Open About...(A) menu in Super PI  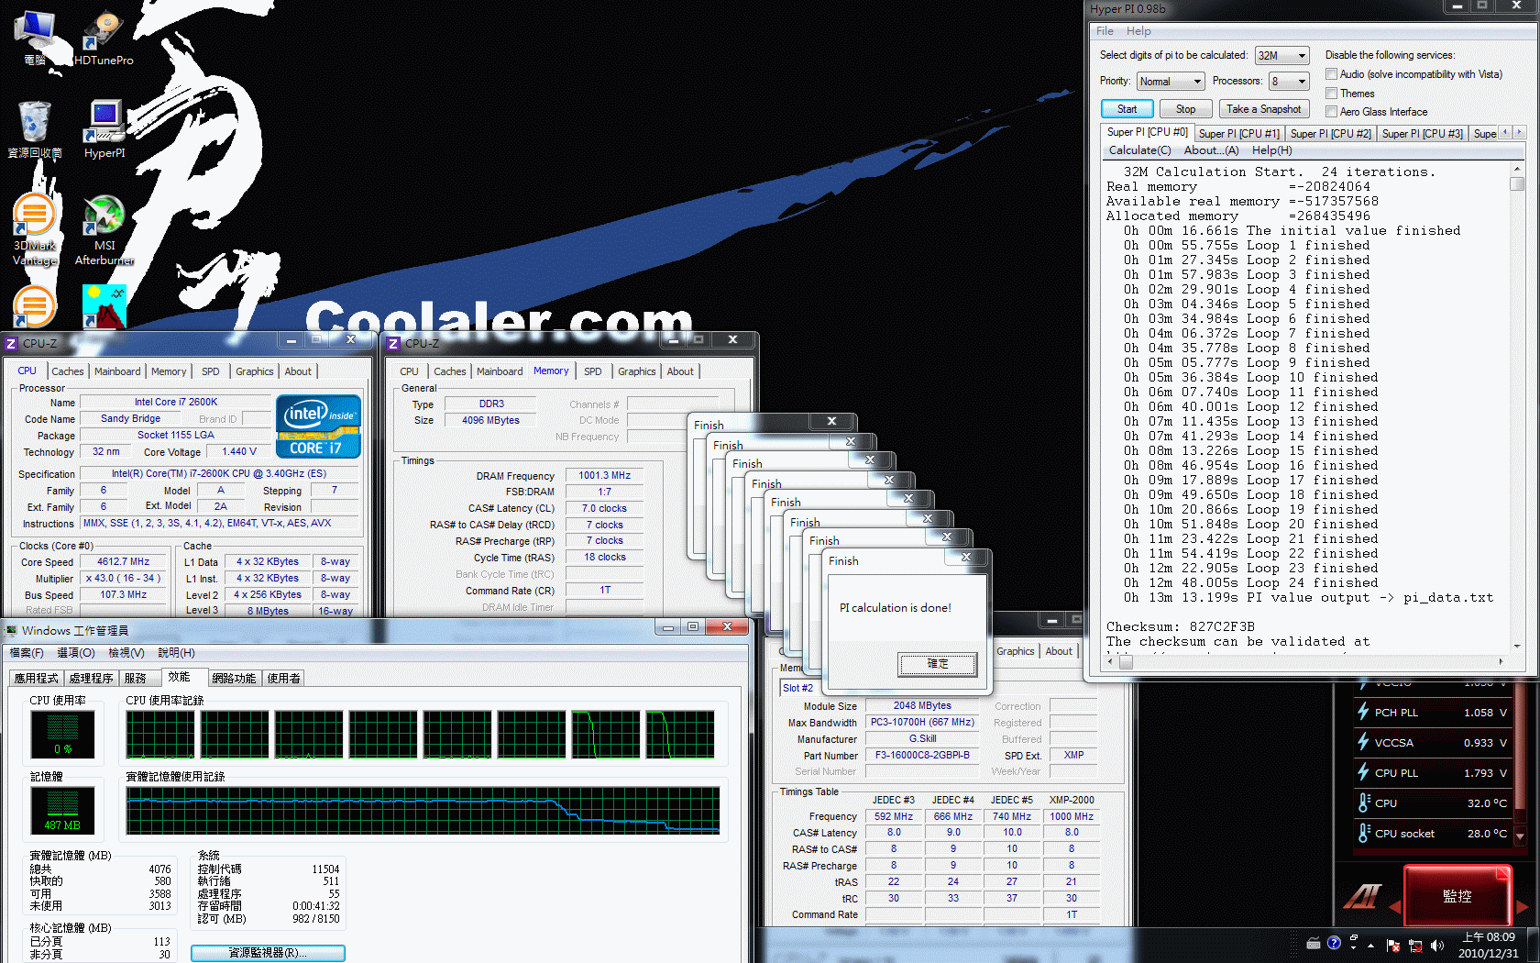1211,150
